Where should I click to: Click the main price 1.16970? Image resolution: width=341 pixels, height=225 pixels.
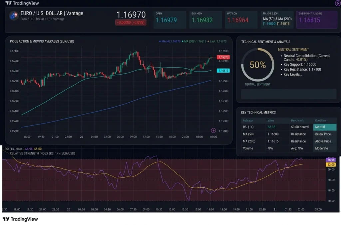[131, 15]
